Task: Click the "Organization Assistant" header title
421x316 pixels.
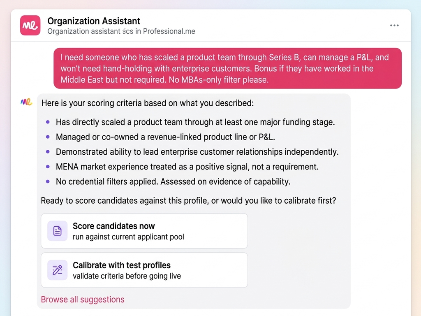Action: click(94, 21)
